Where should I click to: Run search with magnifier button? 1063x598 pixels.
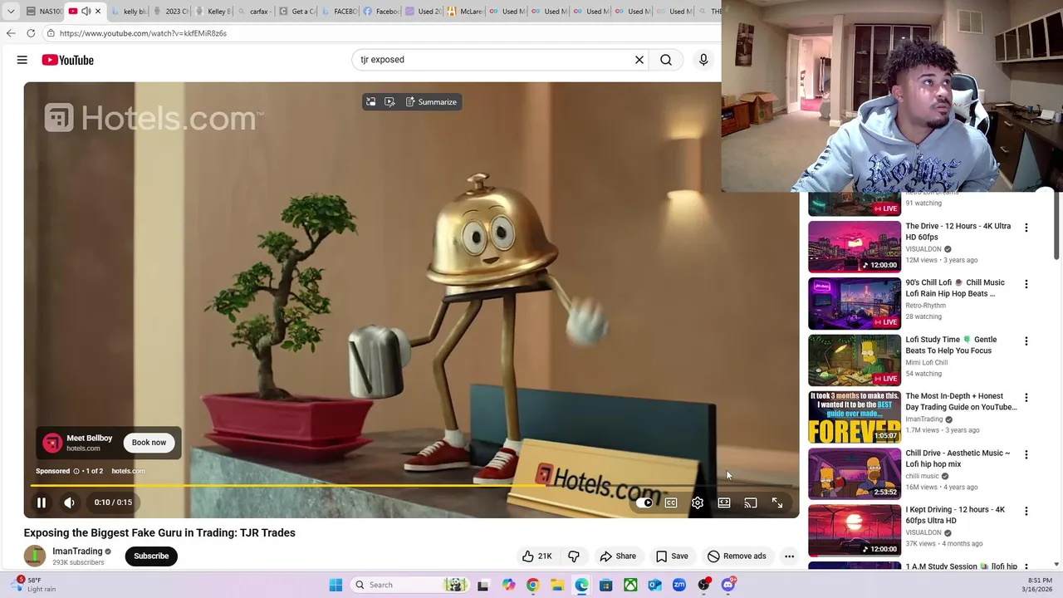point(666,60)
